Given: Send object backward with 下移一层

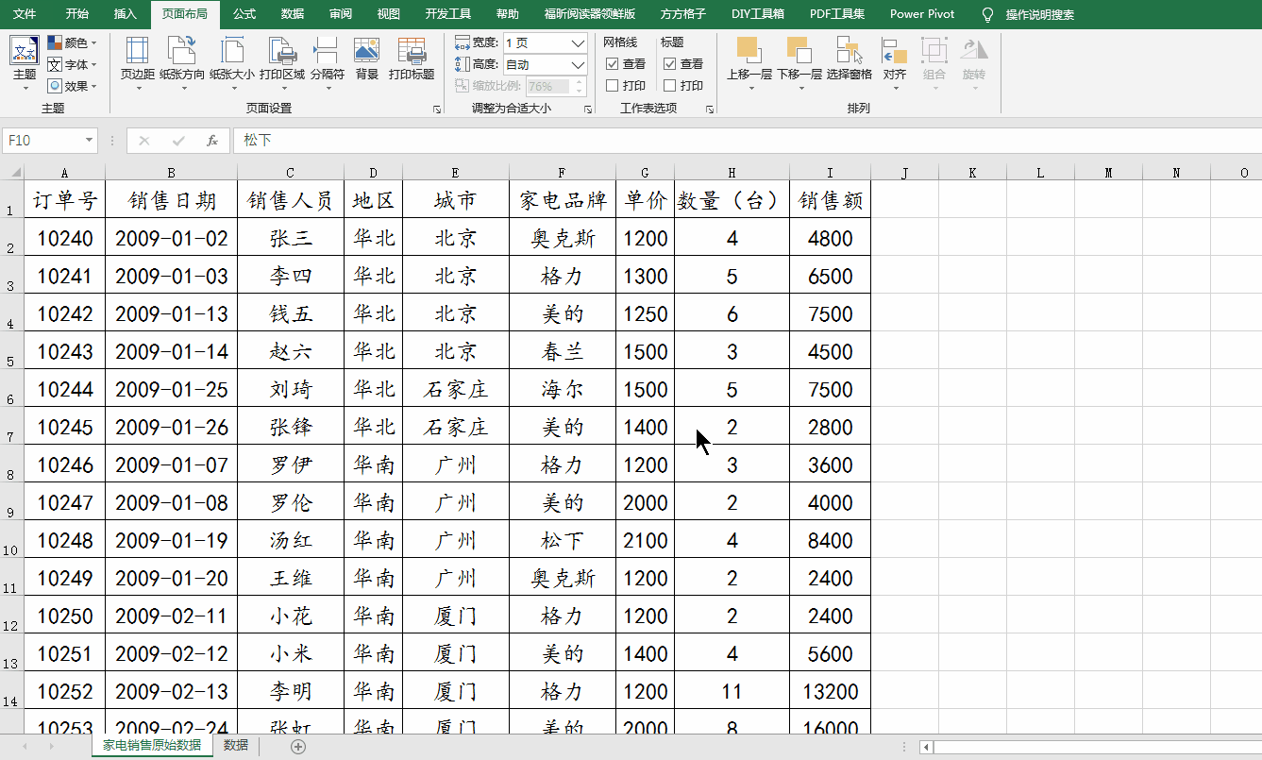Looking at the screenshot, I should pos(799,62).
